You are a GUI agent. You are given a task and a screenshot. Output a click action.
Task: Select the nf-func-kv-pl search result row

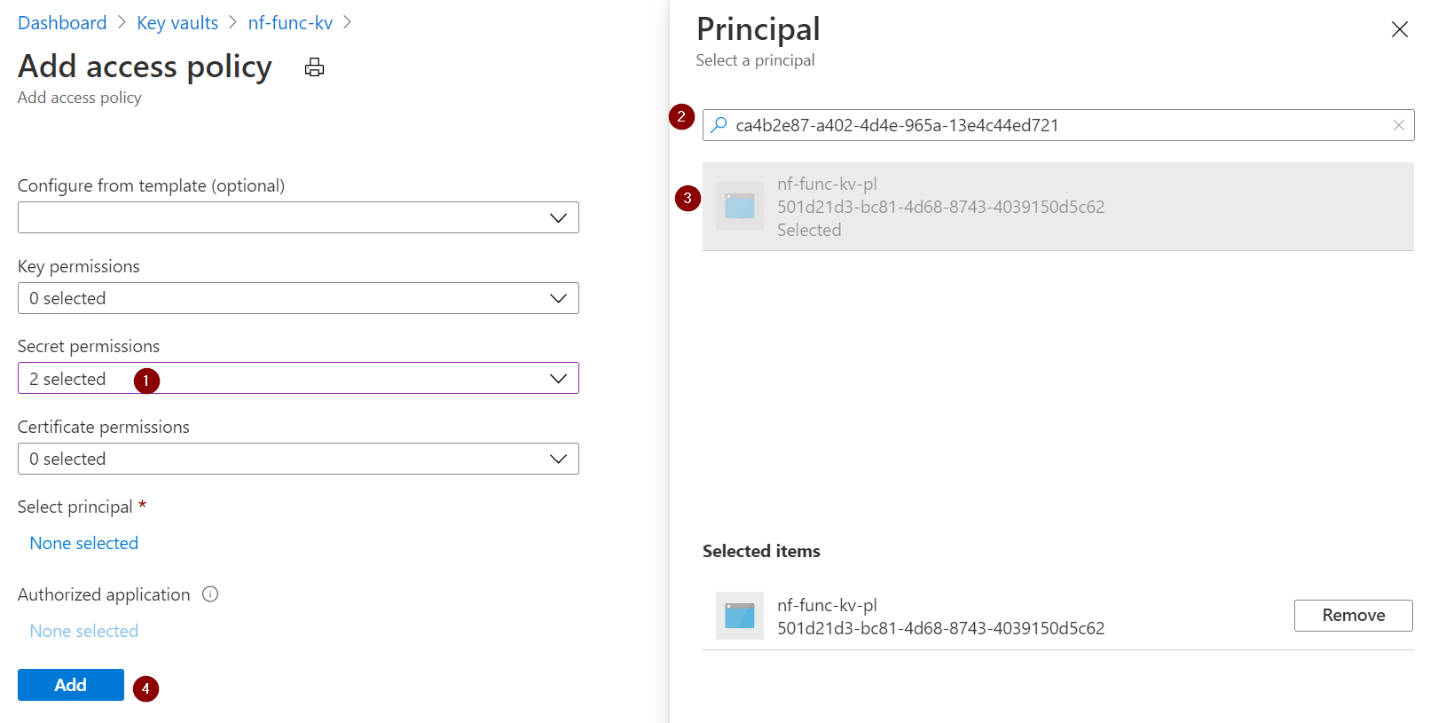tap(1057, 207)
